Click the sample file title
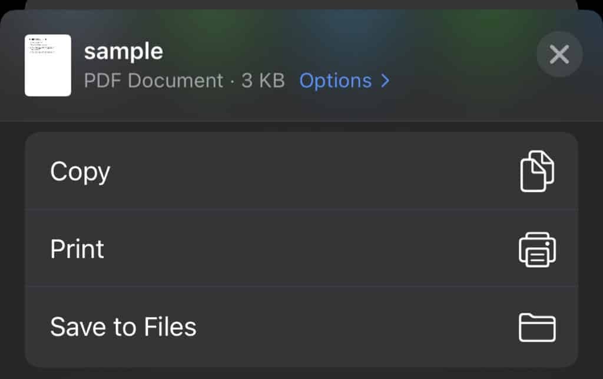The image size is (603, 379). [x=124, y=51]
